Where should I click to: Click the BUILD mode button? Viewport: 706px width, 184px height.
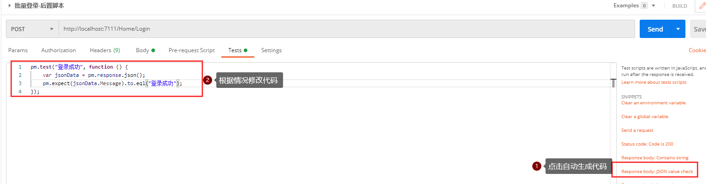tap(679, 6)
